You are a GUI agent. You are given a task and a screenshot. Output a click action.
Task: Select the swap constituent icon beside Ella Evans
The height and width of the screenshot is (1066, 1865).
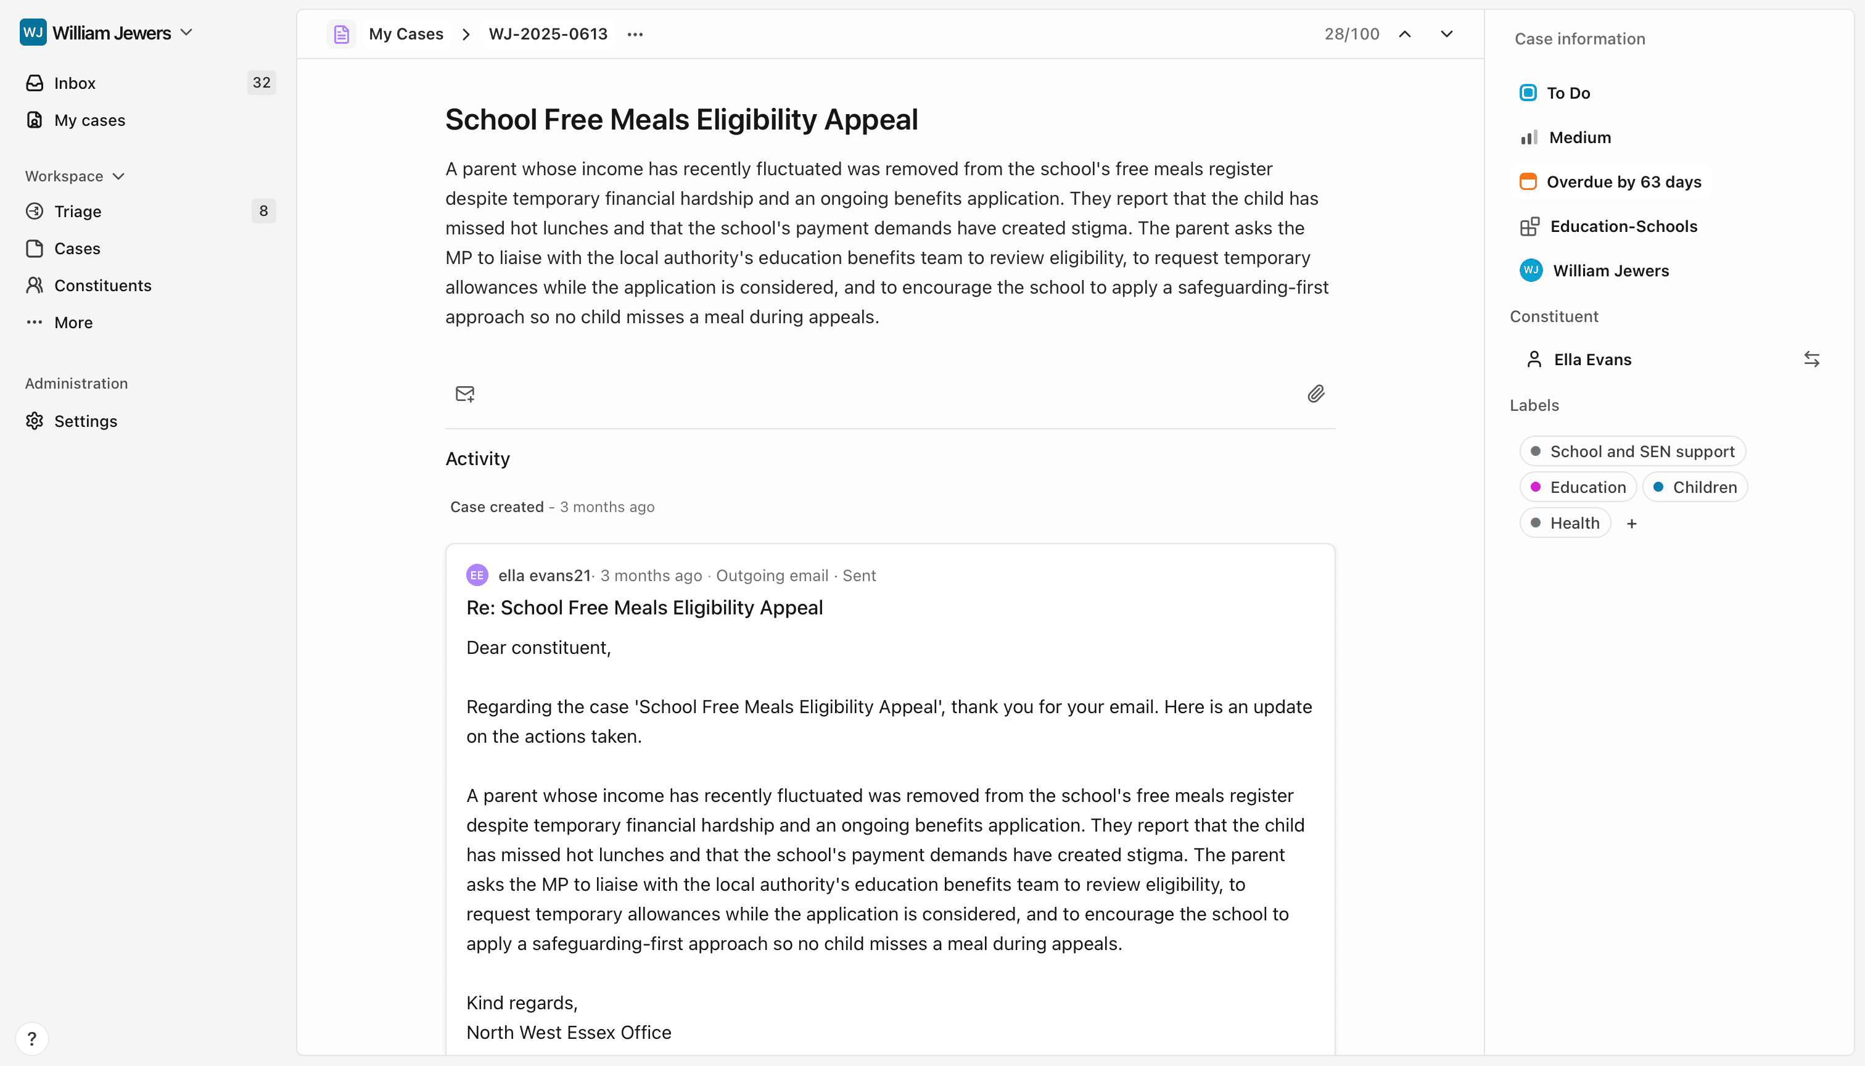[1813, 359]
